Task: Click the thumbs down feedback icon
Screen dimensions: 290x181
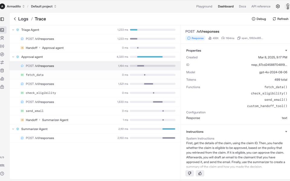Action: click(190, 173)
